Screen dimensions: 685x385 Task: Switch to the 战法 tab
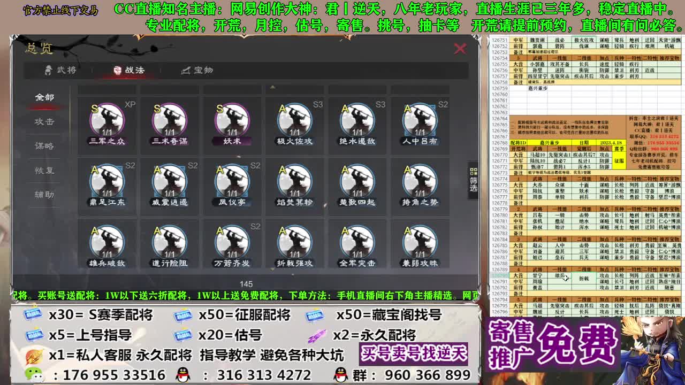click(x=128, y=70)
